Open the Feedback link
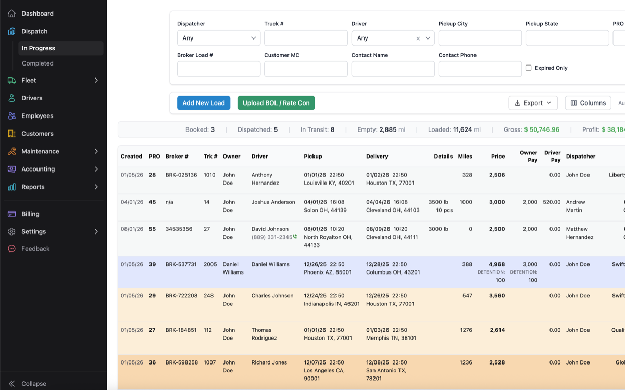Viewport: 625px width, 390px height. coord(35,249)
